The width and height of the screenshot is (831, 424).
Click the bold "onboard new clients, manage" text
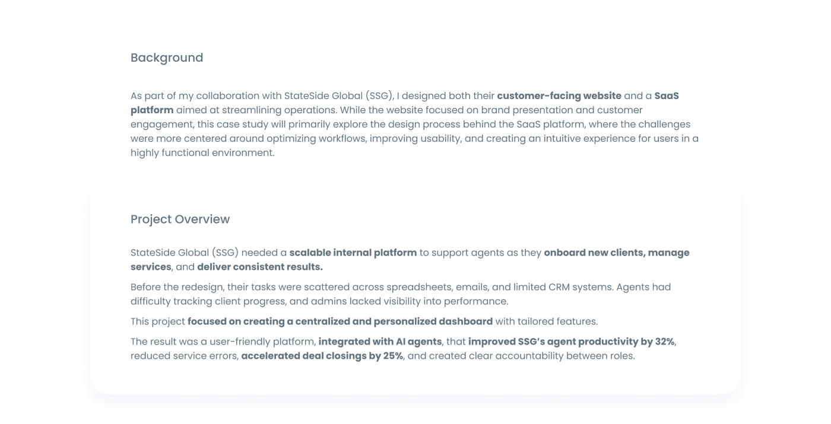tap(617, 253)
